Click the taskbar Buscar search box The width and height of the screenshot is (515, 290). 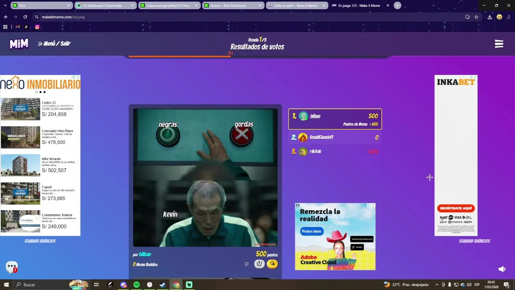pos(51,285)
